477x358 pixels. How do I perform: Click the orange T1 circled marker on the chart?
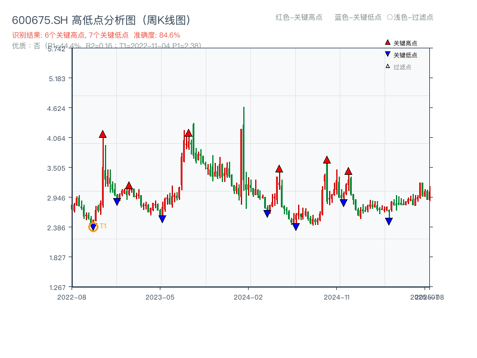point(94,226)
